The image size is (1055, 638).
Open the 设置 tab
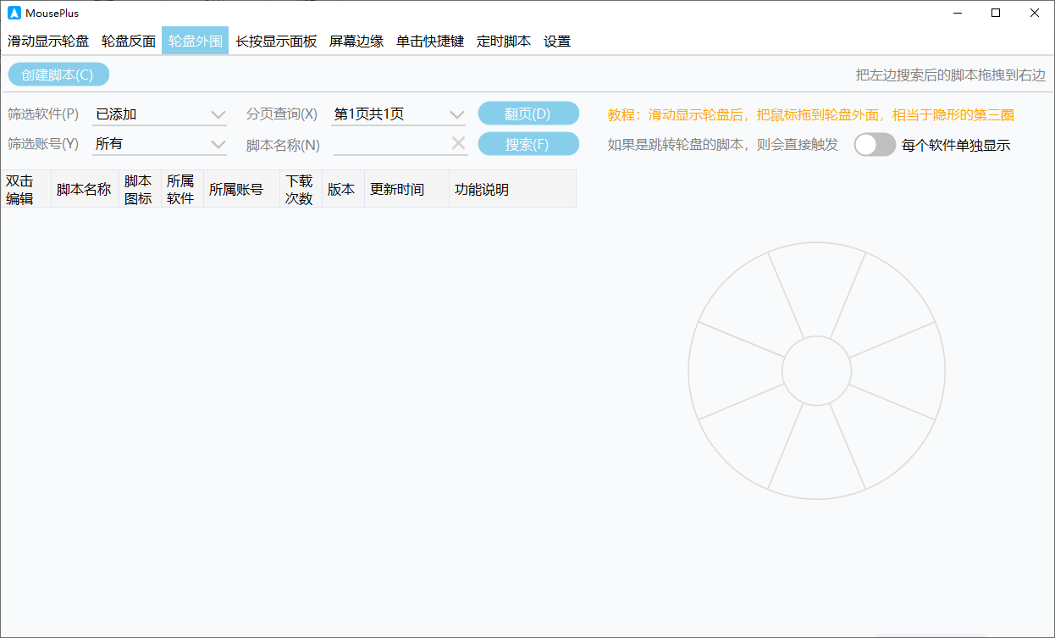[x=557, y=41]
